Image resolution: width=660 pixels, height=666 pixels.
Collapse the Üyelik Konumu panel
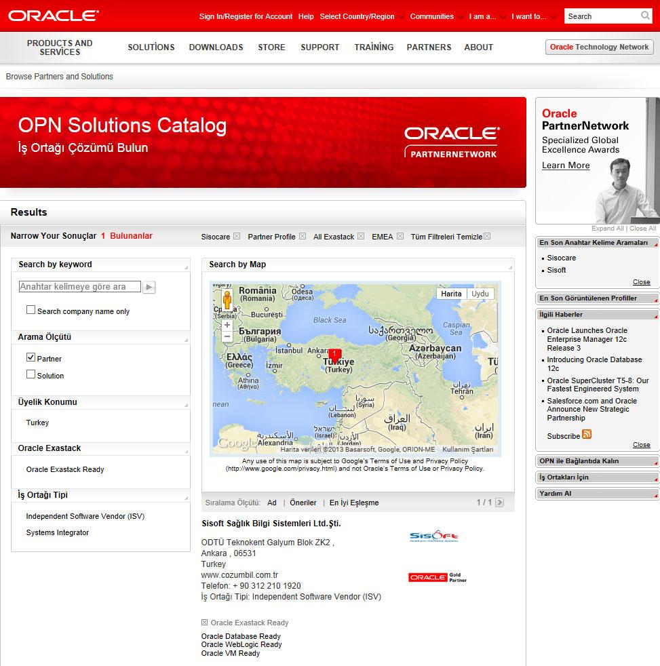coord(186,405)
